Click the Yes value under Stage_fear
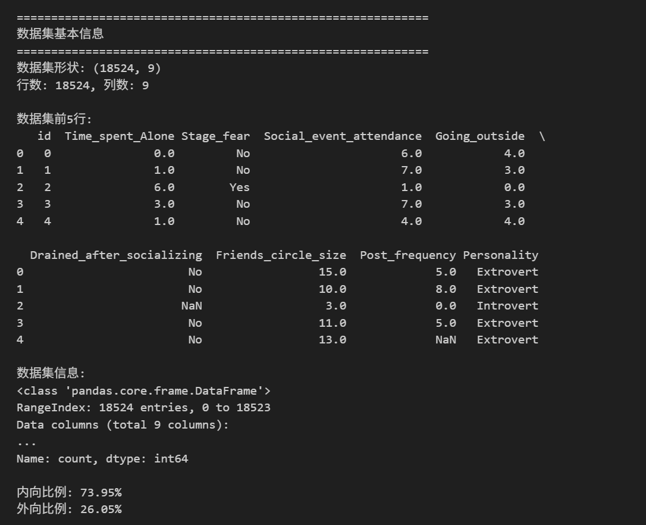The image size is (646, 525). click(240, 187)
